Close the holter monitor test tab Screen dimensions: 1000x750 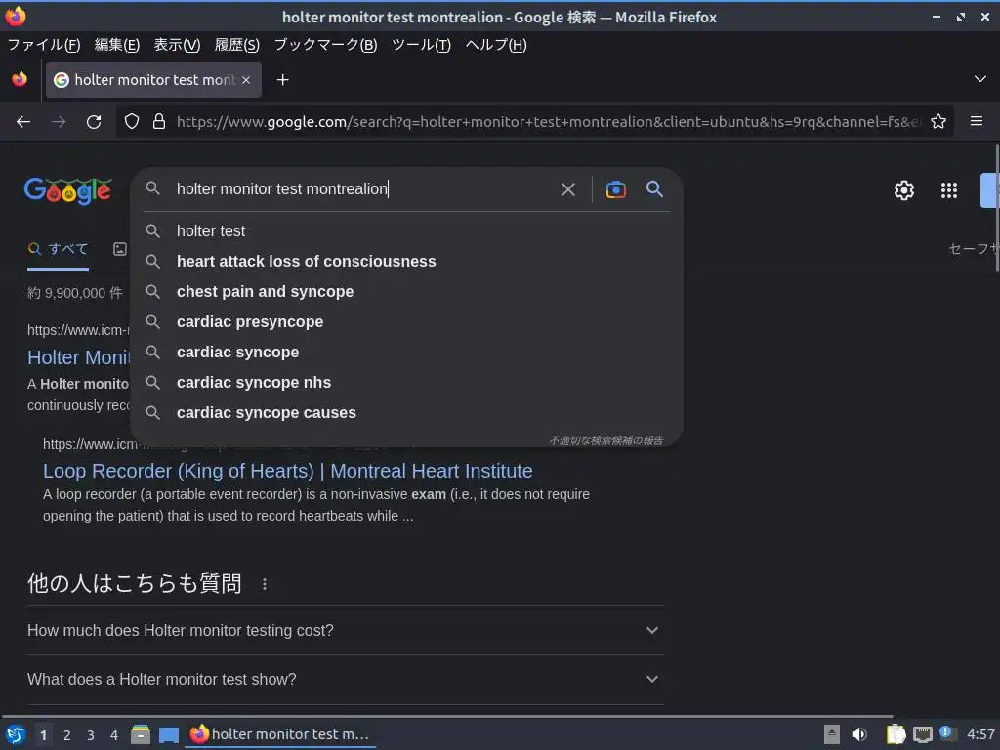click(x=246, y=80)
